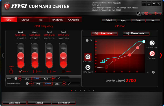Select the 39.0 ratio value field
The height and width of the screenshot is (106, 164).
pos(36,78)
